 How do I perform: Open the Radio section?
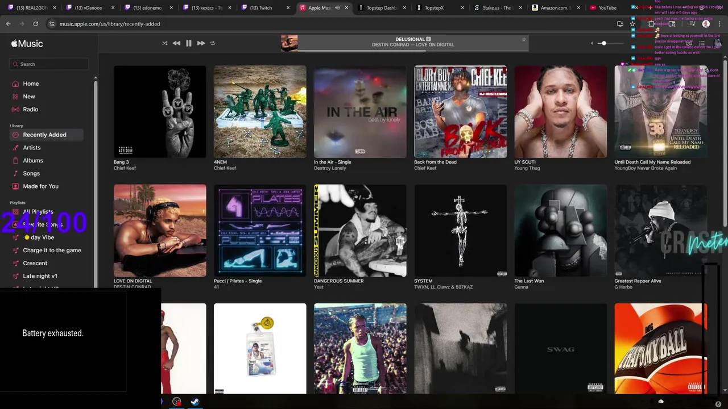[30, 109]
